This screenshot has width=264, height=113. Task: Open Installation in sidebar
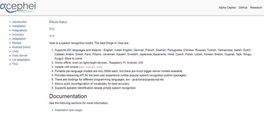19,26
